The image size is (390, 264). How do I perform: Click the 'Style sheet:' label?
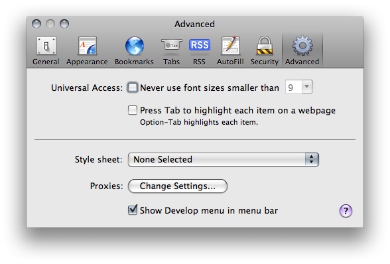(x=99, y=159)
